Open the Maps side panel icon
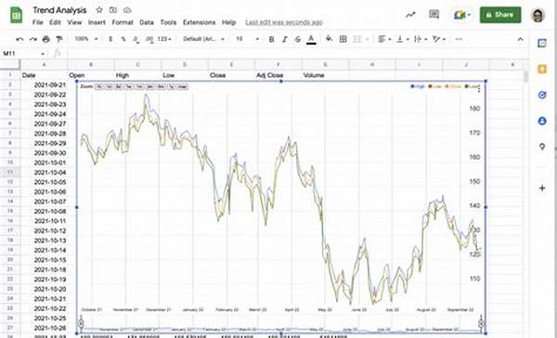 pyautogui.click(x=542, y=147)
